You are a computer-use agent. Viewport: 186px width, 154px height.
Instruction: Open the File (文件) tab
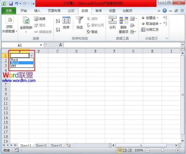pos(9,11)
